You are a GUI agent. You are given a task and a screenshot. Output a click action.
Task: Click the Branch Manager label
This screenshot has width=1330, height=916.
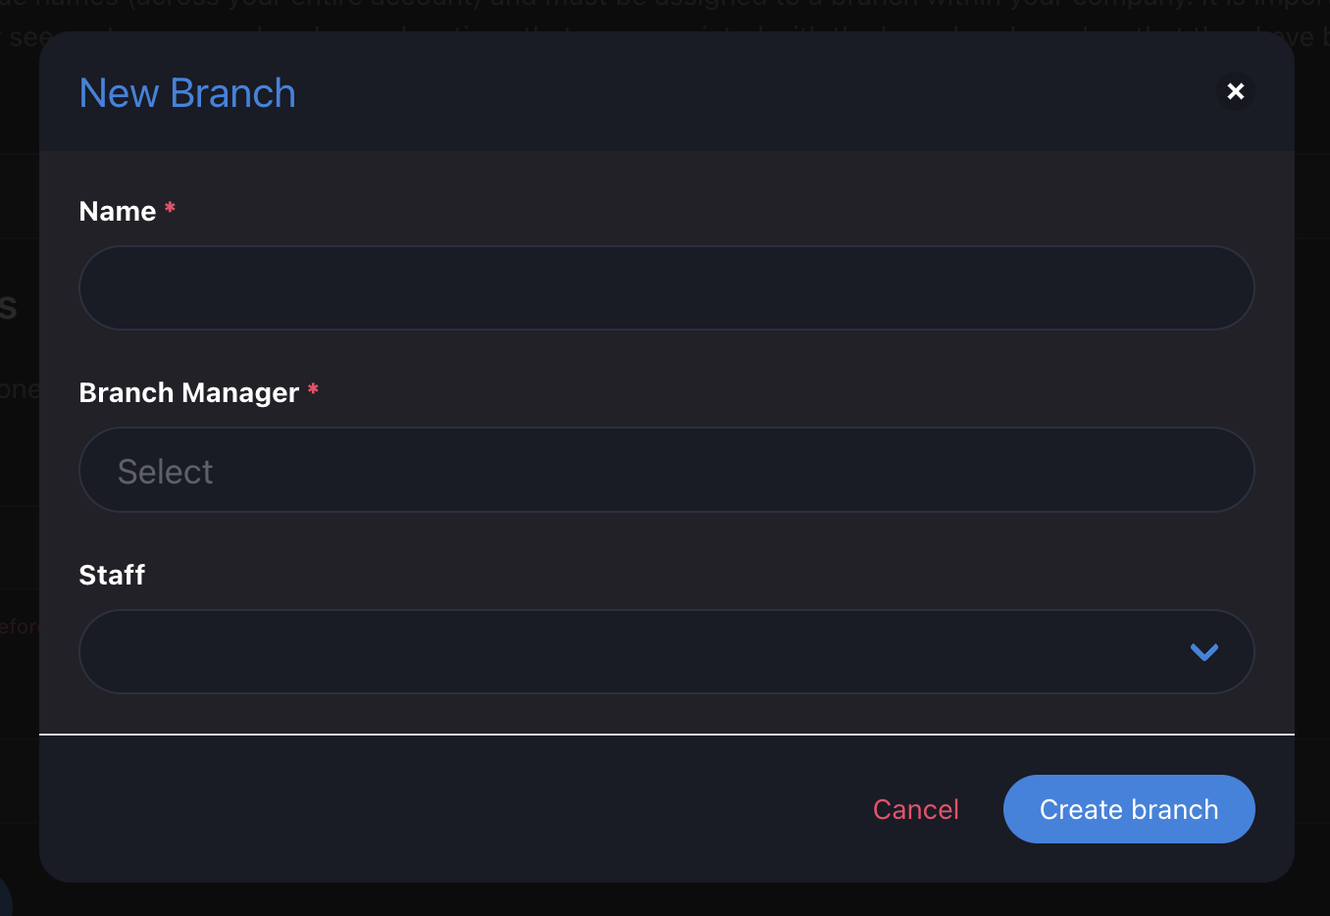pyautogui.click(x=189, y=392)
